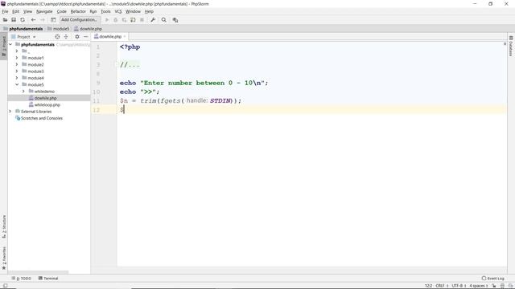This screenshot has width=515, height=289.
Task: Toggle the read-only lock icon in status bar
Action: point(494,286)
